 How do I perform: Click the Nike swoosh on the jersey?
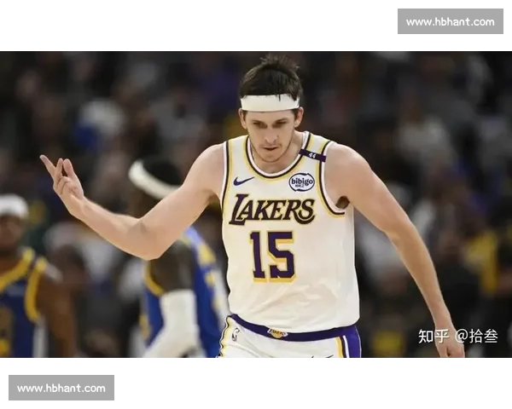[243, 181]
